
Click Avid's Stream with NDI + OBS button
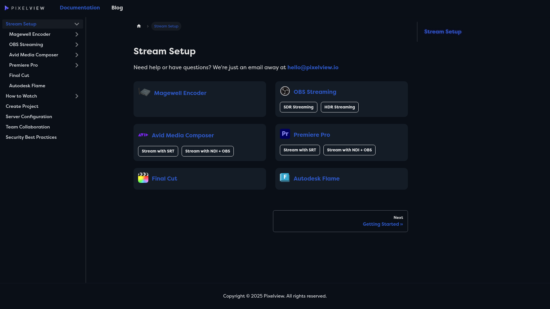click(x=208, y=151)
